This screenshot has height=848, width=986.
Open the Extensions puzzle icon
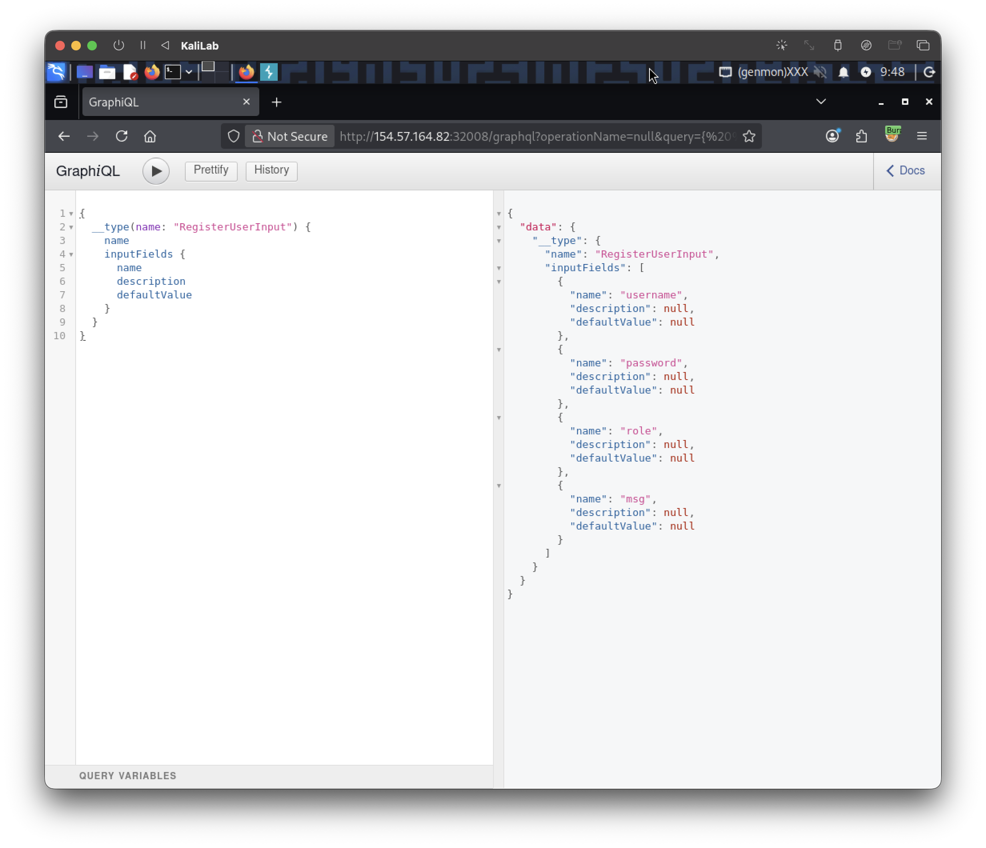(x=861, y=136)
